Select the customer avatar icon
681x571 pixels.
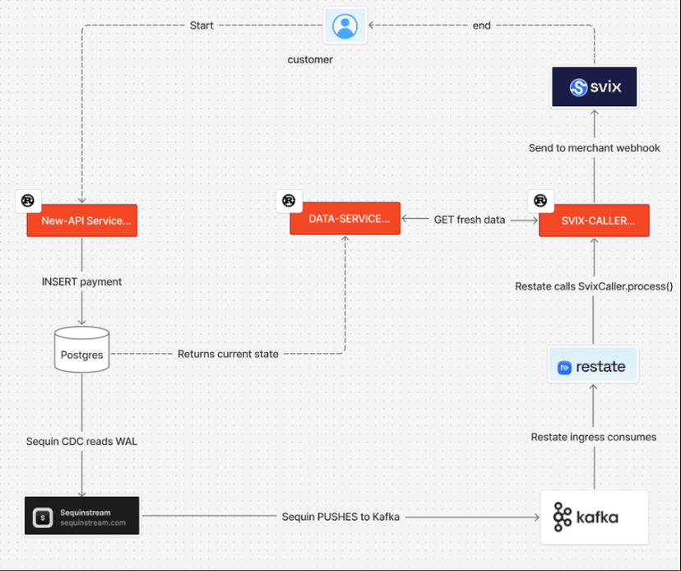coord(345,26)
